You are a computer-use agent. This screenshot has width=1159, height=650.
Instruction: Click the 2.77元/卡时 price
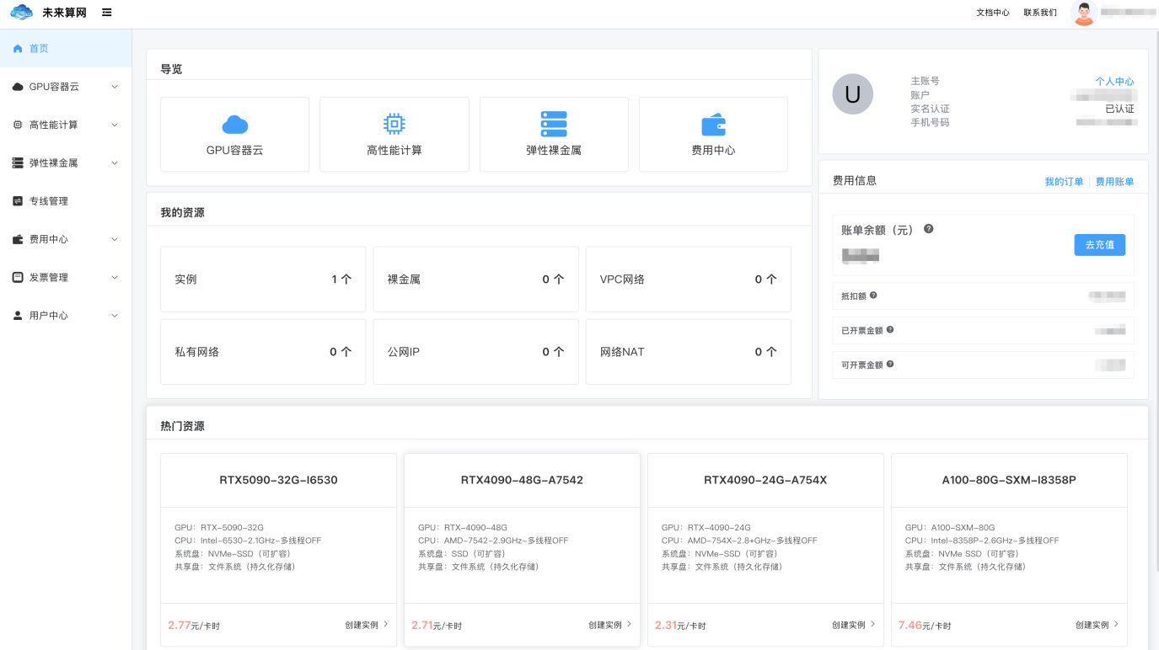[194, 626]
